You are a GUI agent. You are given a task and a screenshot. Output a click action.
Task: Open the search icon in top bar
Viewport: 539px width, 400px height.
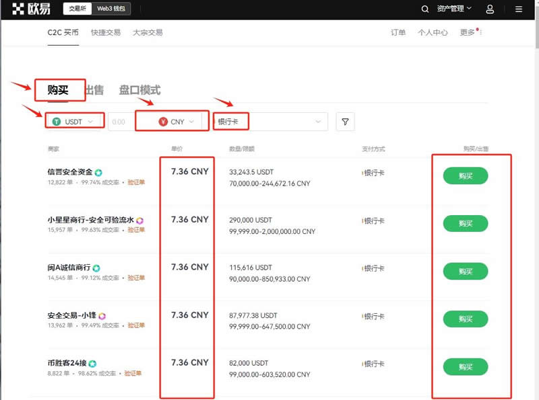pos(425,9)
